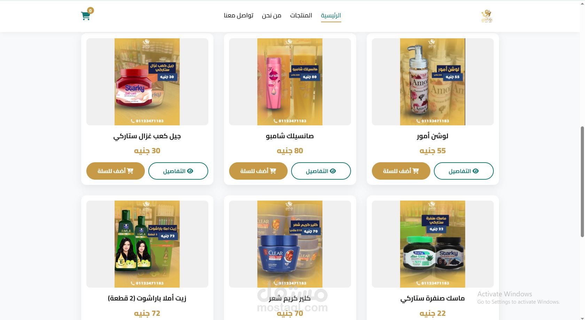Open the Starky scrub mask image
This screenshot has height=320, width=585.
(432, 244)
